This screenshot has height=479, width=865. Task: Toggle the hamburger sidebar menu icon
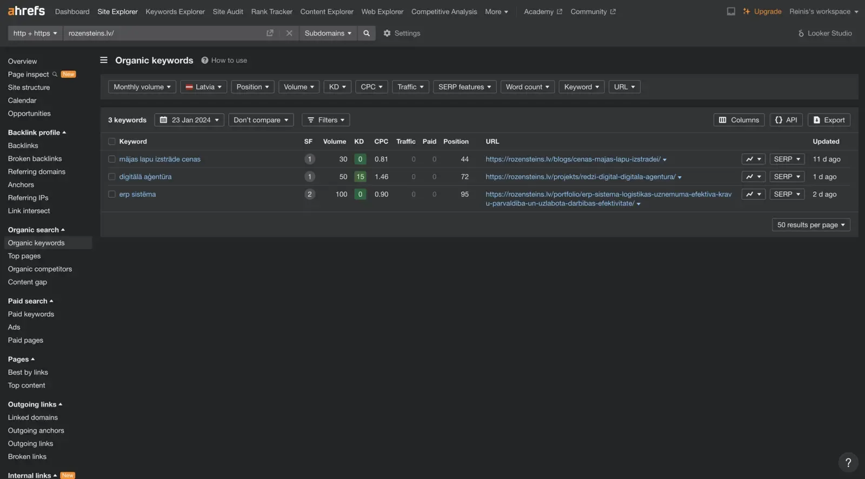[x=104, y=60]
